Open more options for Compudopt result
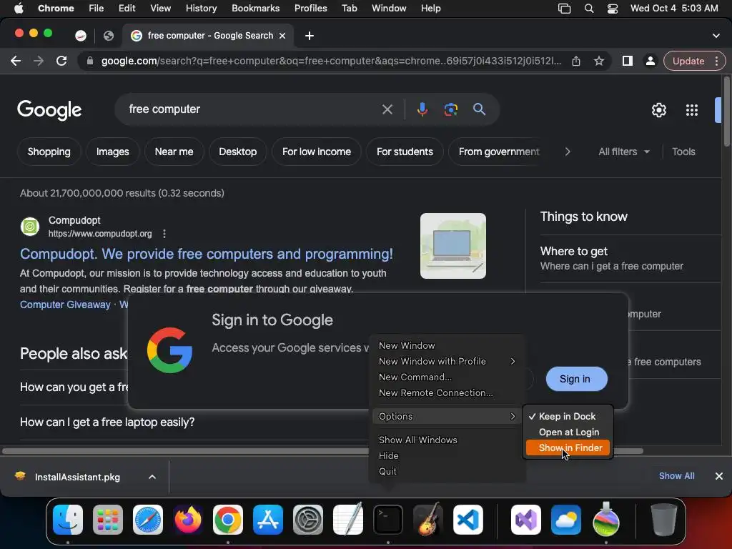 pyautogui.click(x=164, y=234)
